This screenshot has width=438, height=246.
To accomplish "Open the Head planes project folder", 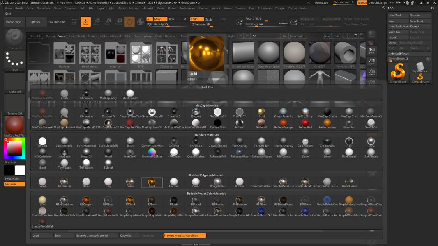I will point(90,55).
